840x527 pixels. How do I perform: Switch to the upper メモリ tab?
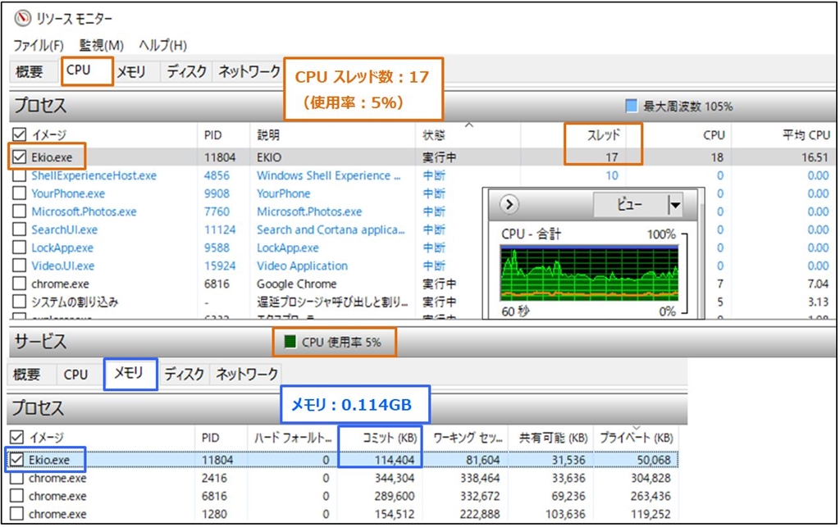click(131, 71)
